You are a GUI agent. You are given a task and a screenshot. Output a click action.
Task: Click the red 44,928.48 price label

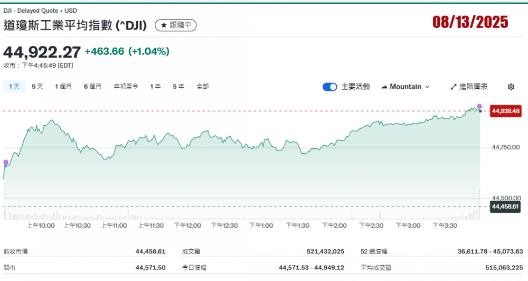coord(506,111)
